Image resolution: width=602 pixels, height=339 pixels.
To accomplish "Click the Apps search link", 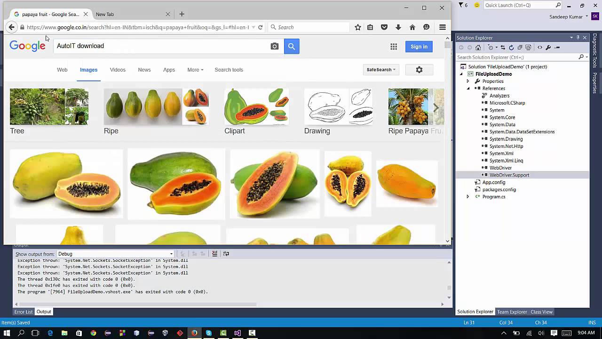I will coord(169,70).
